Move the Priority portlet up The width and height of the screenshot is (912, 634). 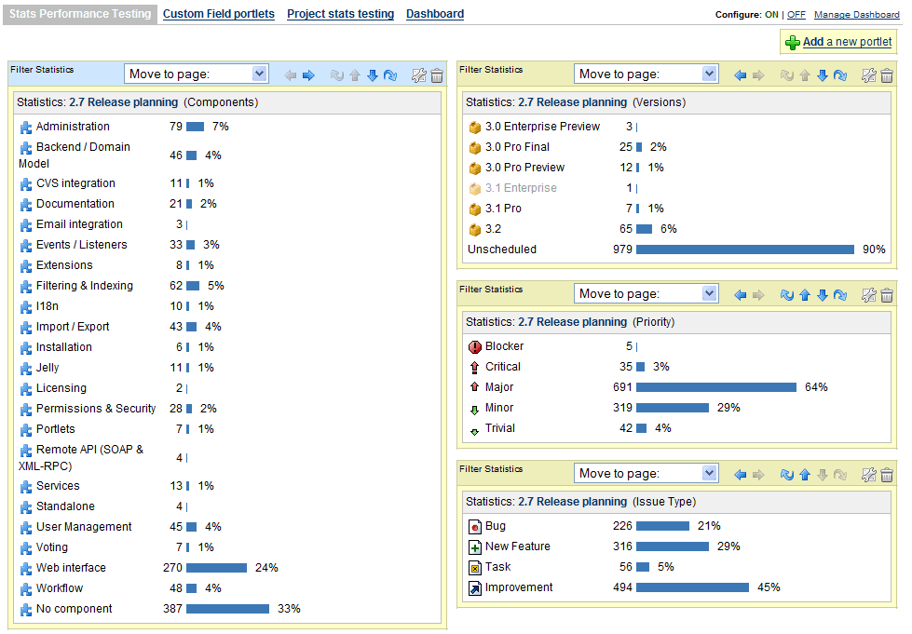805,295
